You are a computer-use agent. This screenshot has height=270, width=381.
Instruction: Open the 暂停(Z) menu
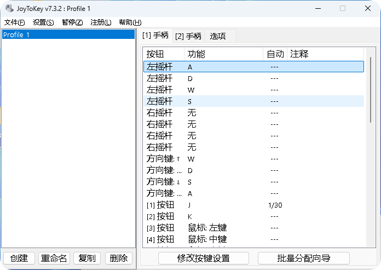click(72, 22)
